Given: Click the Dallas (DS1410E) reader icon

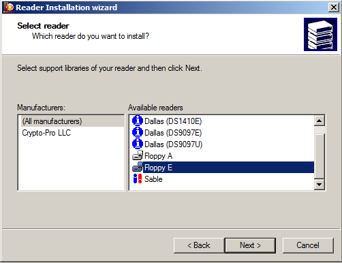Looking at the screenshot, I should click(x=138, y=121).
